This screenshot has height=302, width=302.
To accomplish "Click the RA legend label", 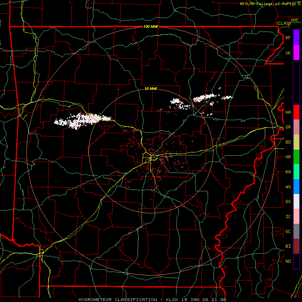I will 288,172.
